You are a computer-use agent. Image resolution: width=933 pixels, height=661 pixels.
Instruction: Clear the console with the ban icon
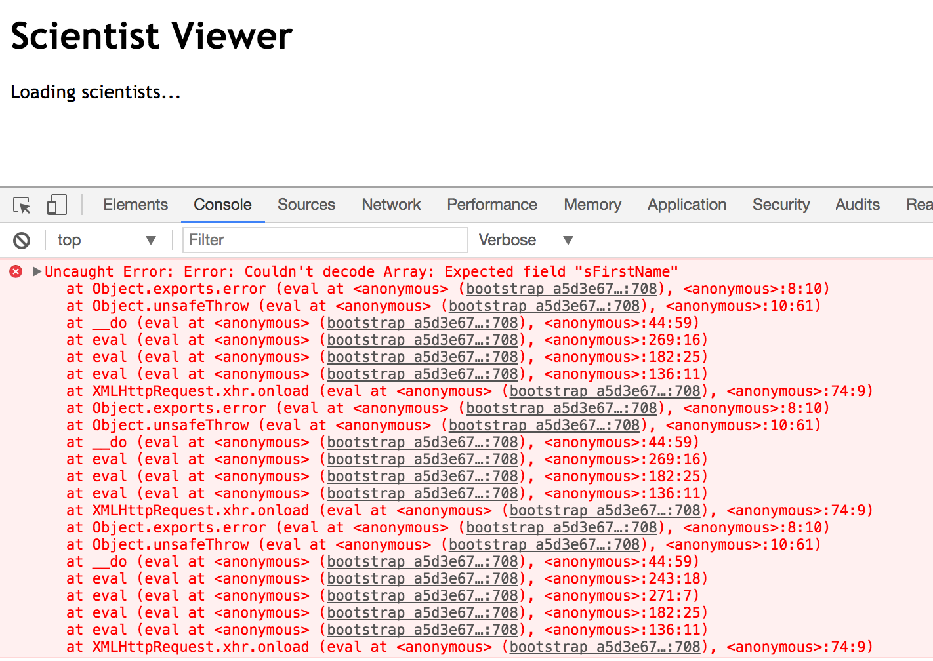tap(22, 241)
